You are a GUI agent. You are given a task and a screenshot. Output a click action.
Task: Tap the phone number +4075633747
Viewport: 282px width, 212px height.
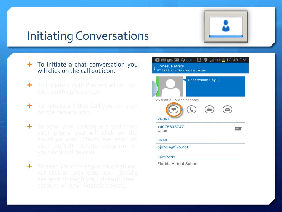pyautogui.click(x=170, y=127)
